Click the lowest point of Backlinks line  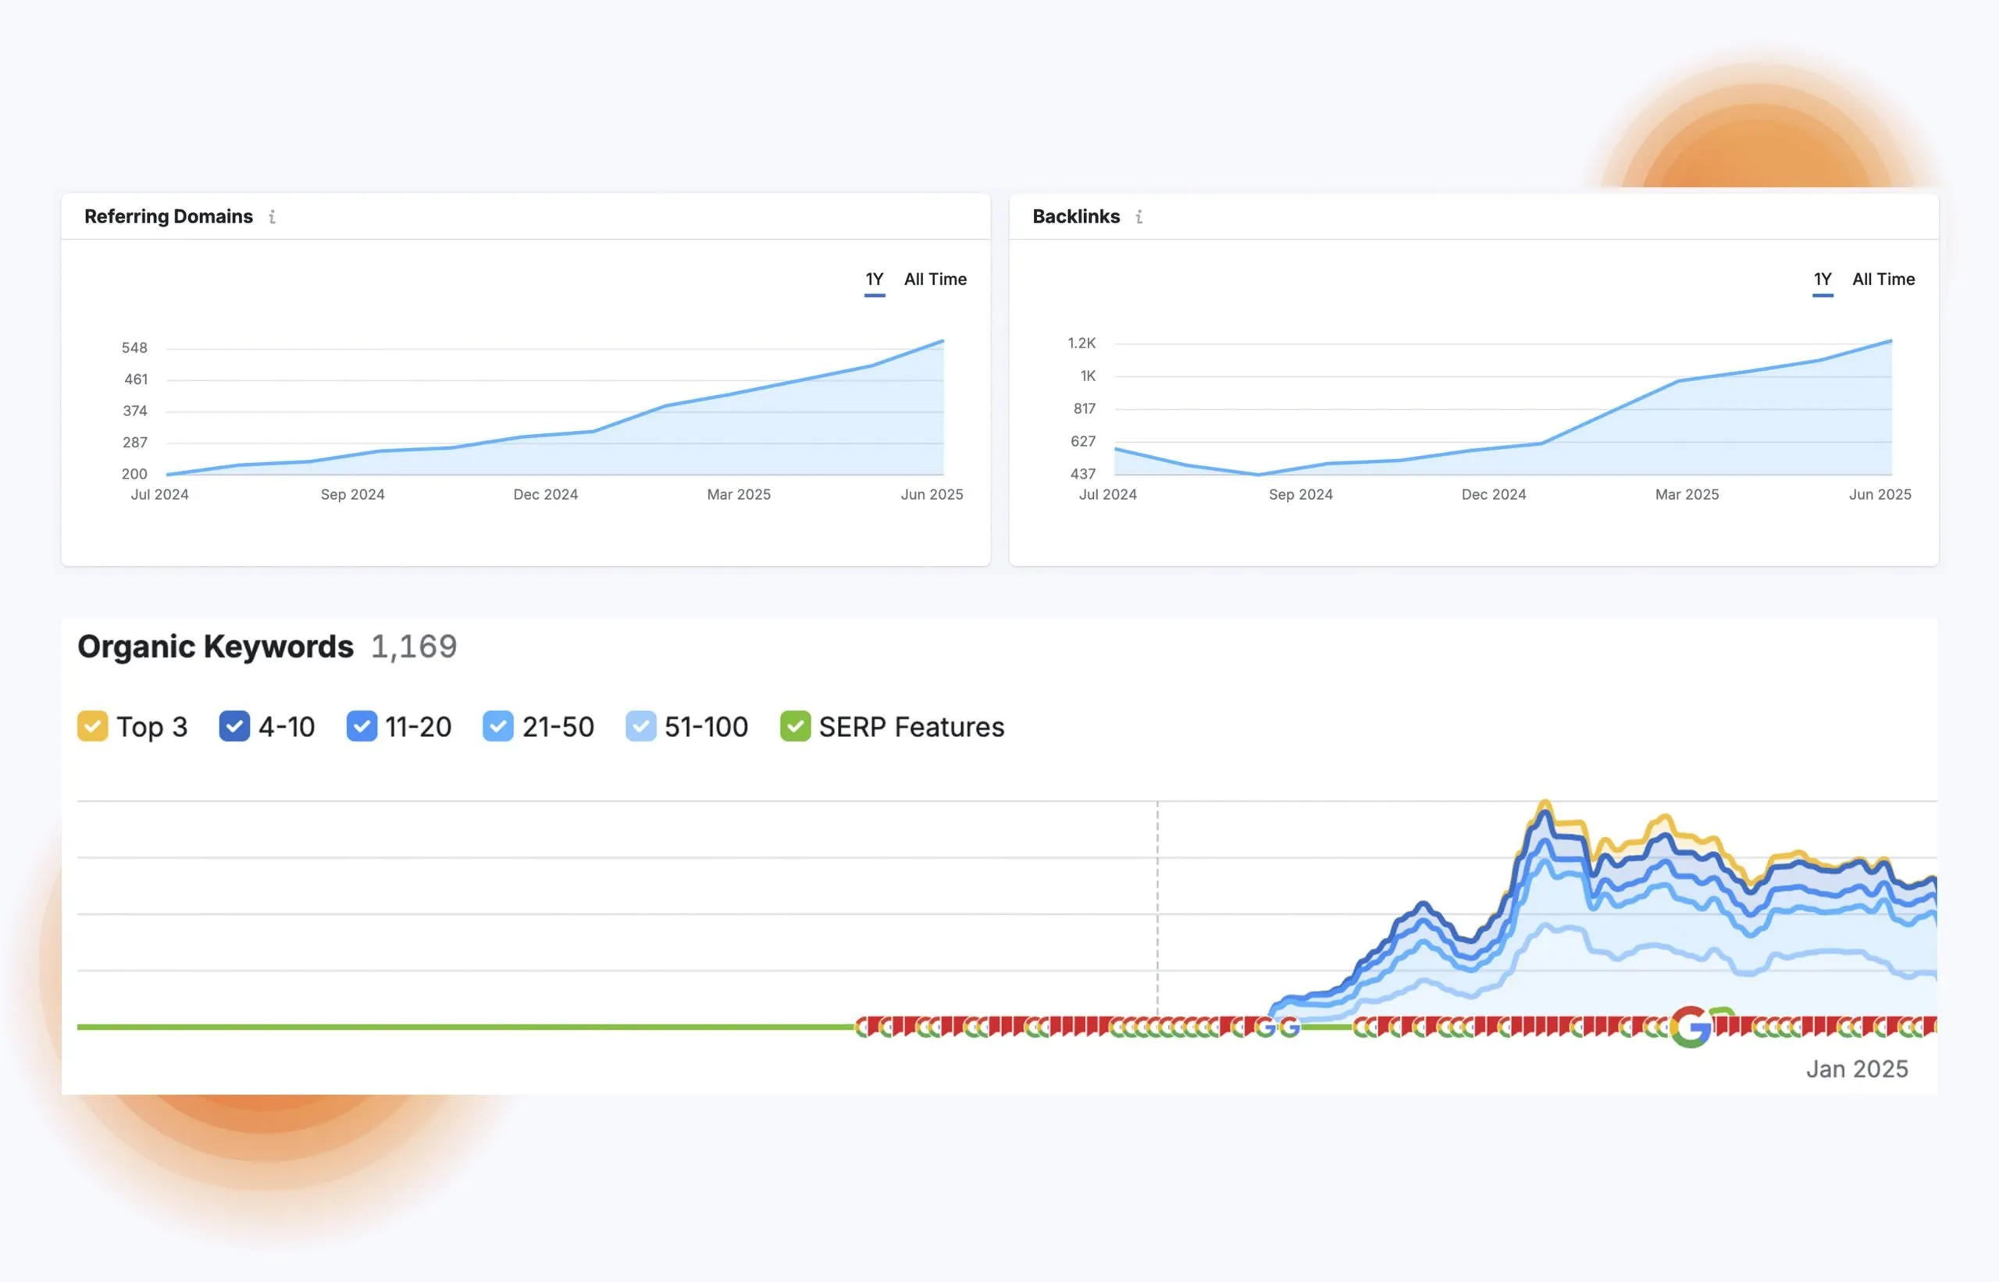pos(1257,475)
